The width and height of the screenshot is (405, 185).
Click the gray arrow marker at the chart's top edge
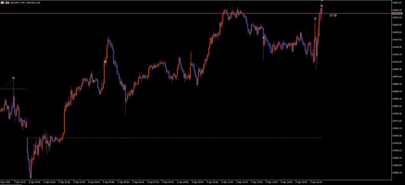click(322, 1)
